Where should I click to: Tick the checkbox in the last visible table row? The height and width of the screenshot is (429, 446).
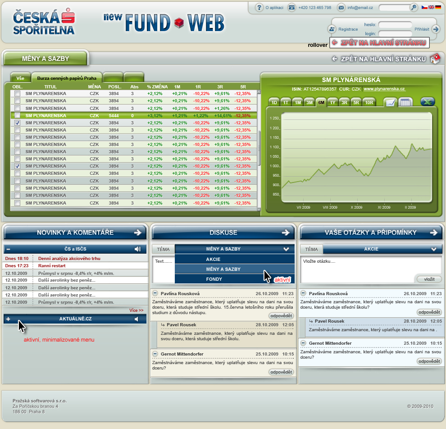pyautogui.click(x=18, y=203)
